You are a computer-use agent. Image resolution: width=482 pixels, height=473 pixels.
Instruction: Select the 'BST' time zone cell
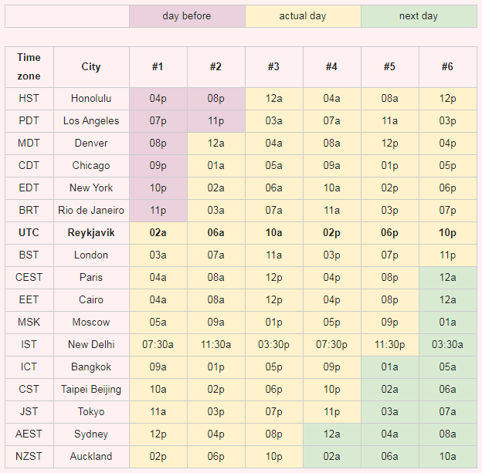(x=29, y=255)
